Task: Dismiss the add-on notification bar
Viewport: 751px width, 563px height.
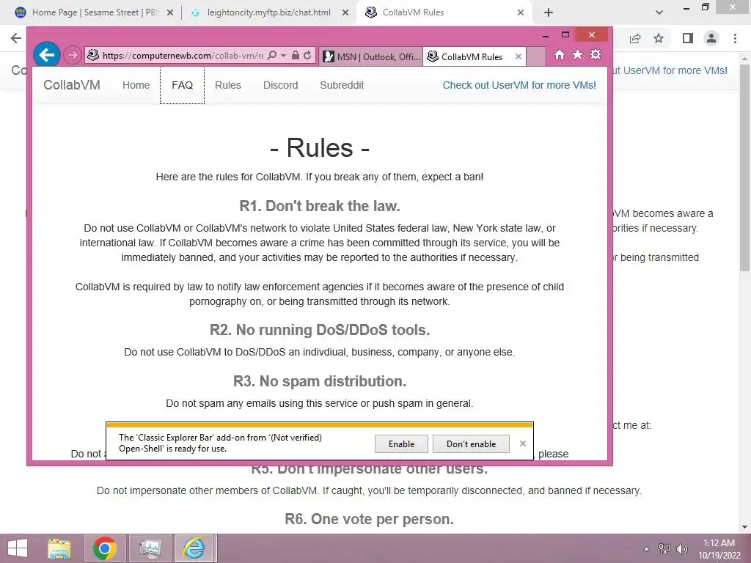Action: coord(522,444)
